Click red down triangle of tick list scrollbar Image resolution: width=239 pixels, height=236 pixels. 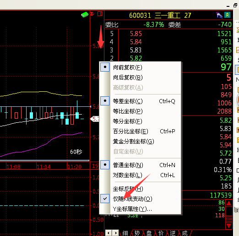(x=229, y=226)
